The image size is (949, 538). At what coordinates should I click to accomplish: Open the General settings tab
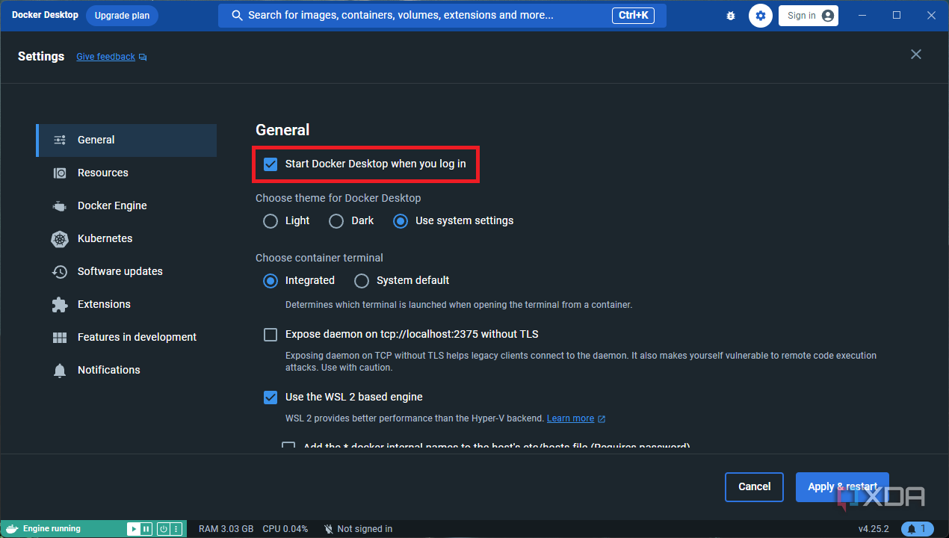126,140
